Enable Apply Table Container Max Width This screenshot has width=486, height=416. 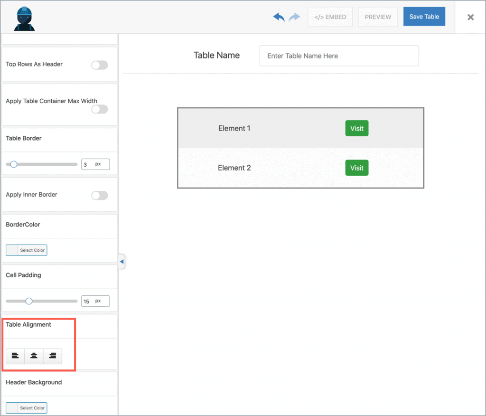pyautogui.click(x=99, y=109)
